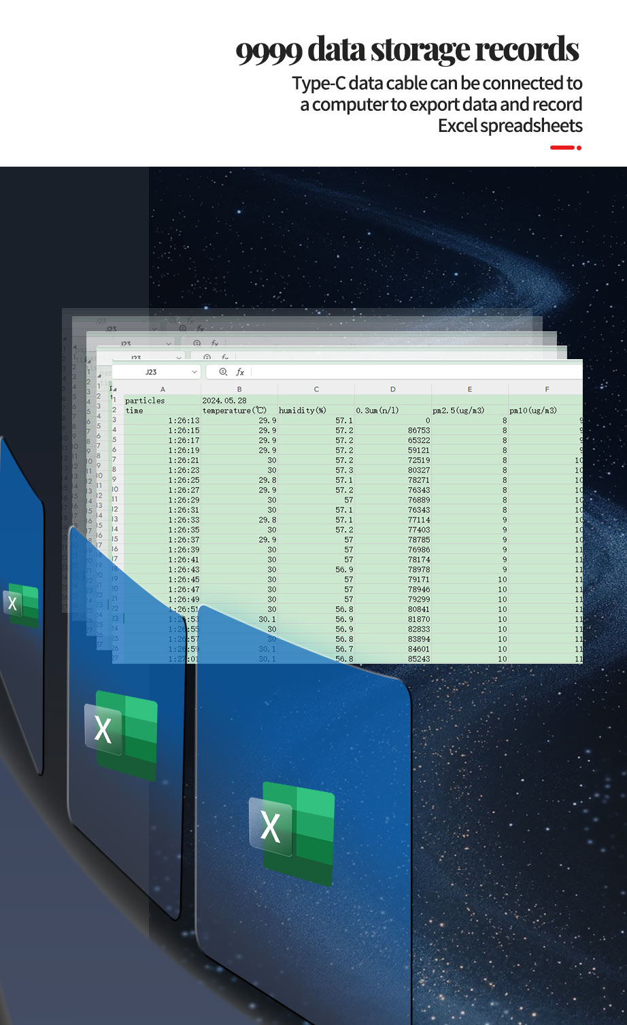
Task: Select column F header
Action: (x=547, y=389)
